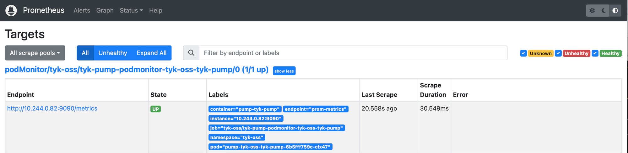Switch to light theme sun icon

(592, 11)
